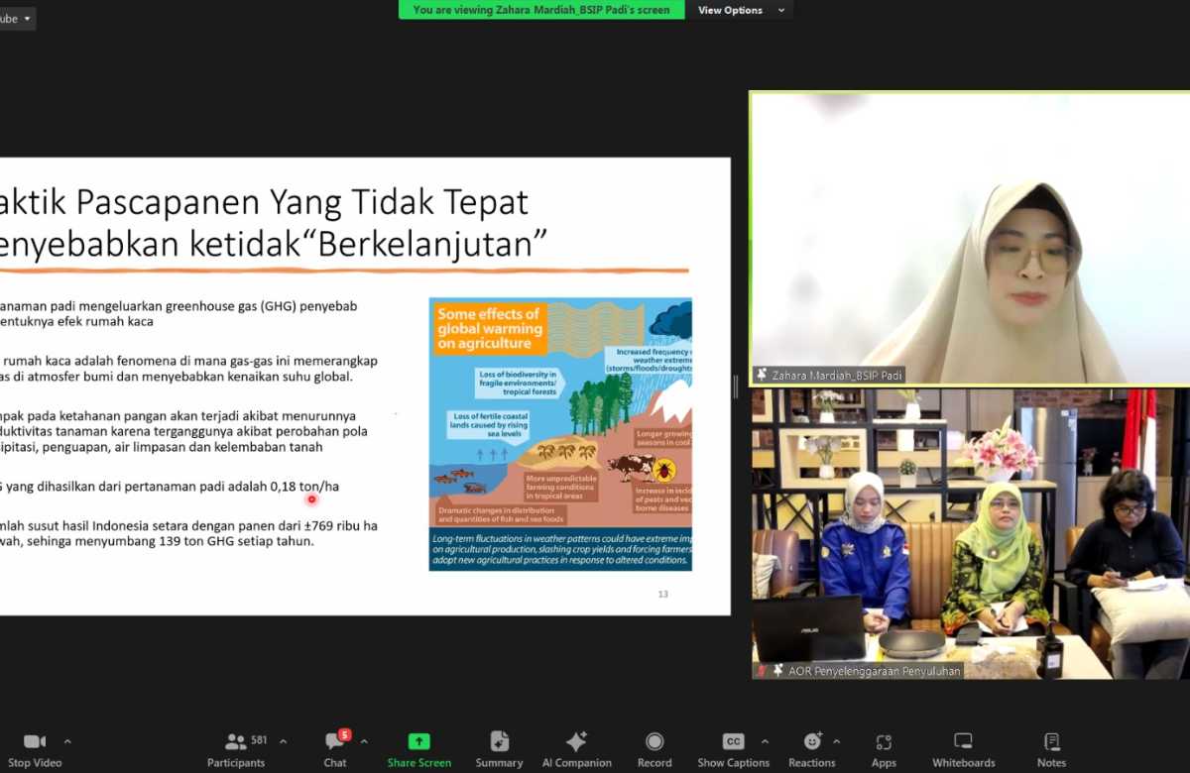Viewport: 1190px width, 773px height.
Task: Click the green screen-viewing notification banner
Action: (541, 10)
